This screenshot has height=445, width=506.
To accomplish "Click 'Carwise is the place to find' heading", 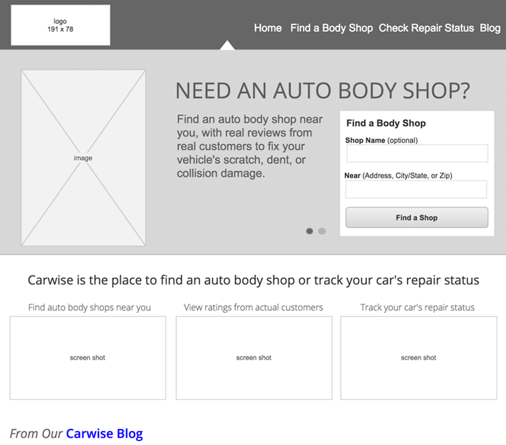I will (253, 280).
